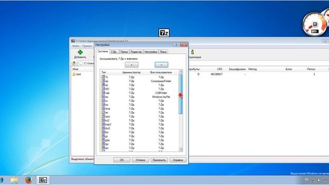This screenshot has width=329, height=185.
Task: Open Windows Explorer from the taskbar
Action: 14,180
